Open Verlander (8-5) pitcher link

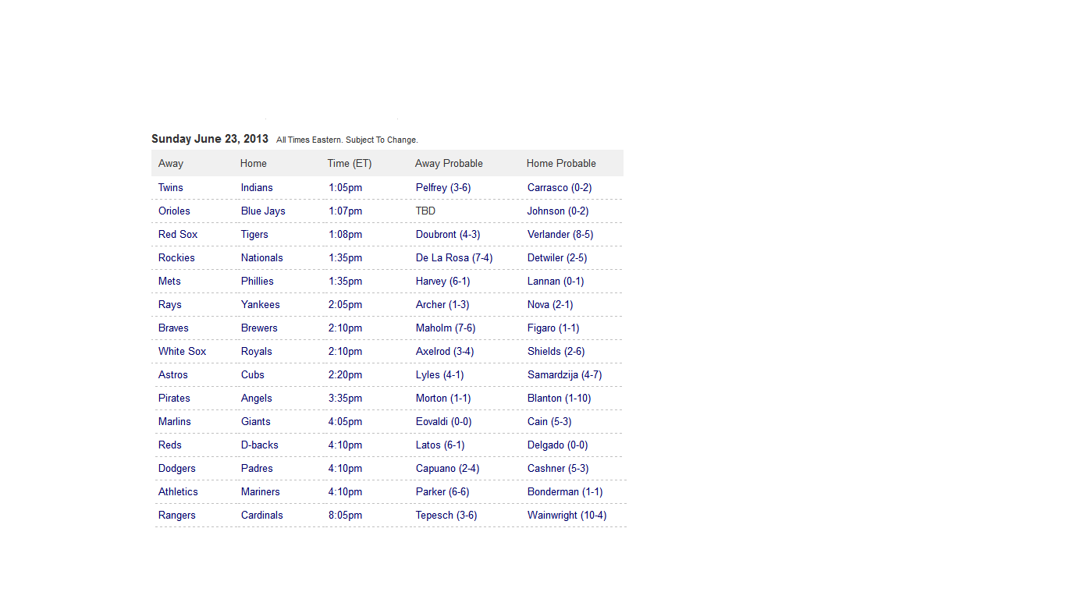coord(560,234)
